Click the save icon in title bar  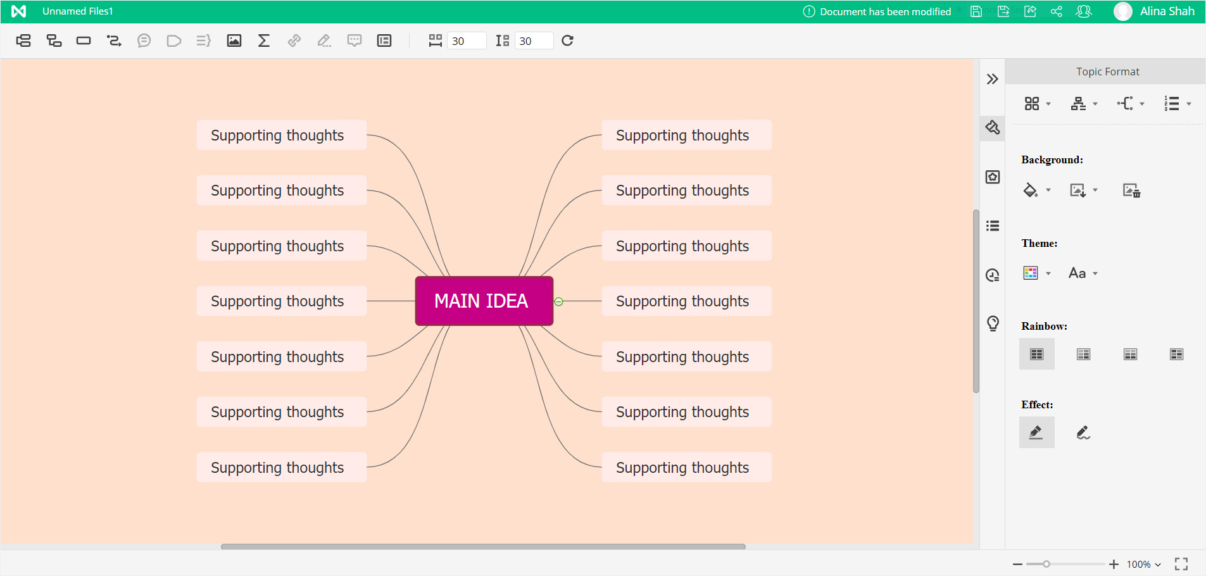click(x=976, y=11)
